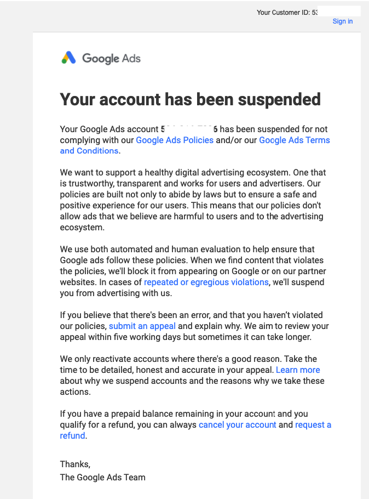
Task: Click The Google Ads Team signature
Action: pos(103,478)
